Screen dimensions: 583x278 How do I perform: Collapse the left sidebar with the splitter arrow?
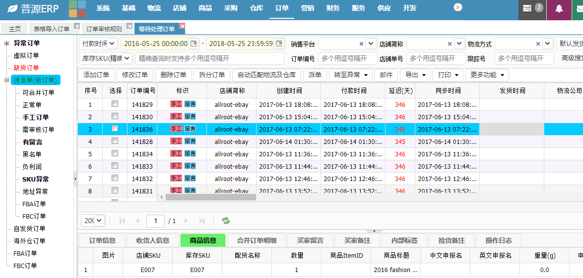click(x=75, y=179)
